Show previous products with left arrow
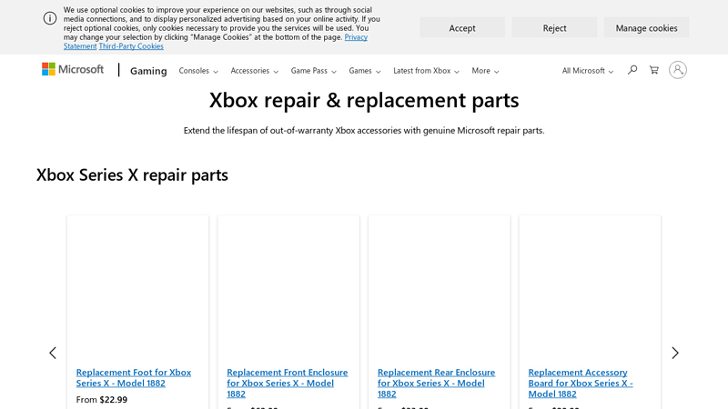 pos(53,353)
